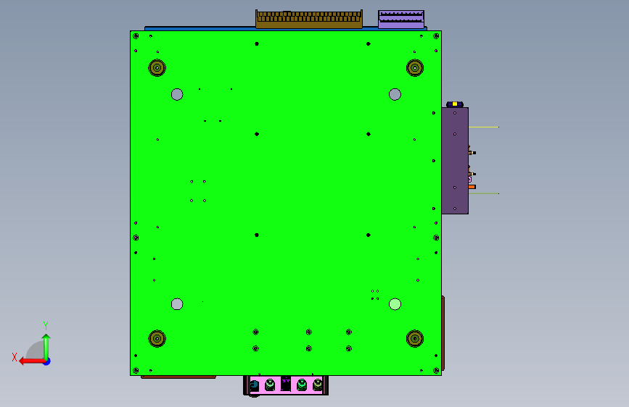Click the blue plate edge behind the board top
This screenshot has width=629, height=407.
click(x=200, y=28)
